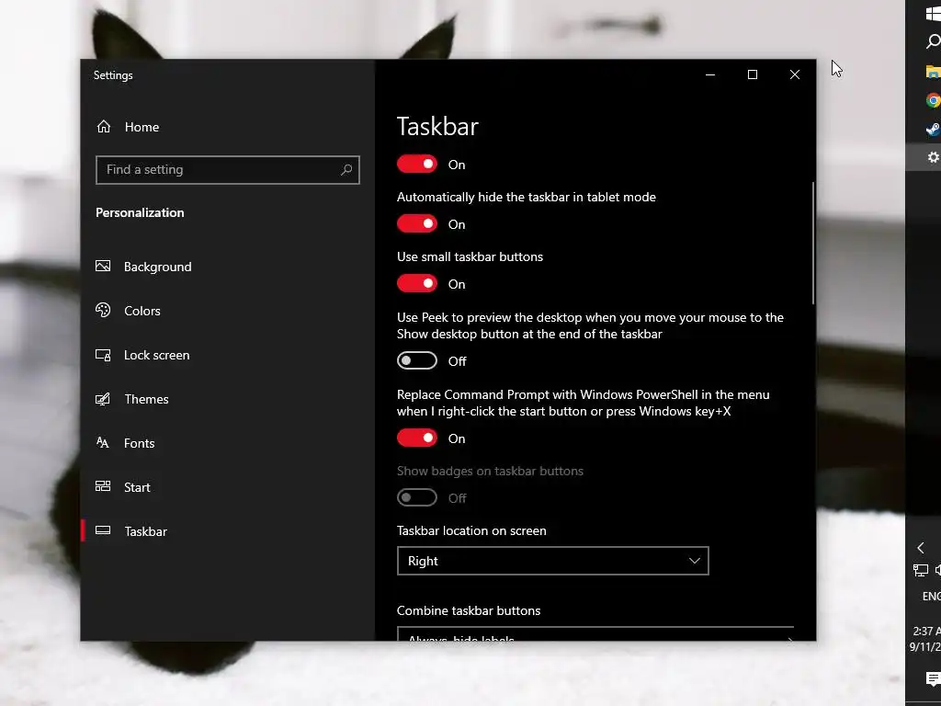Click the Show badges on taskbar buttons switch
Image resolution: width=941 pixels, height=706 pixels.
click(x=417, y=497)
